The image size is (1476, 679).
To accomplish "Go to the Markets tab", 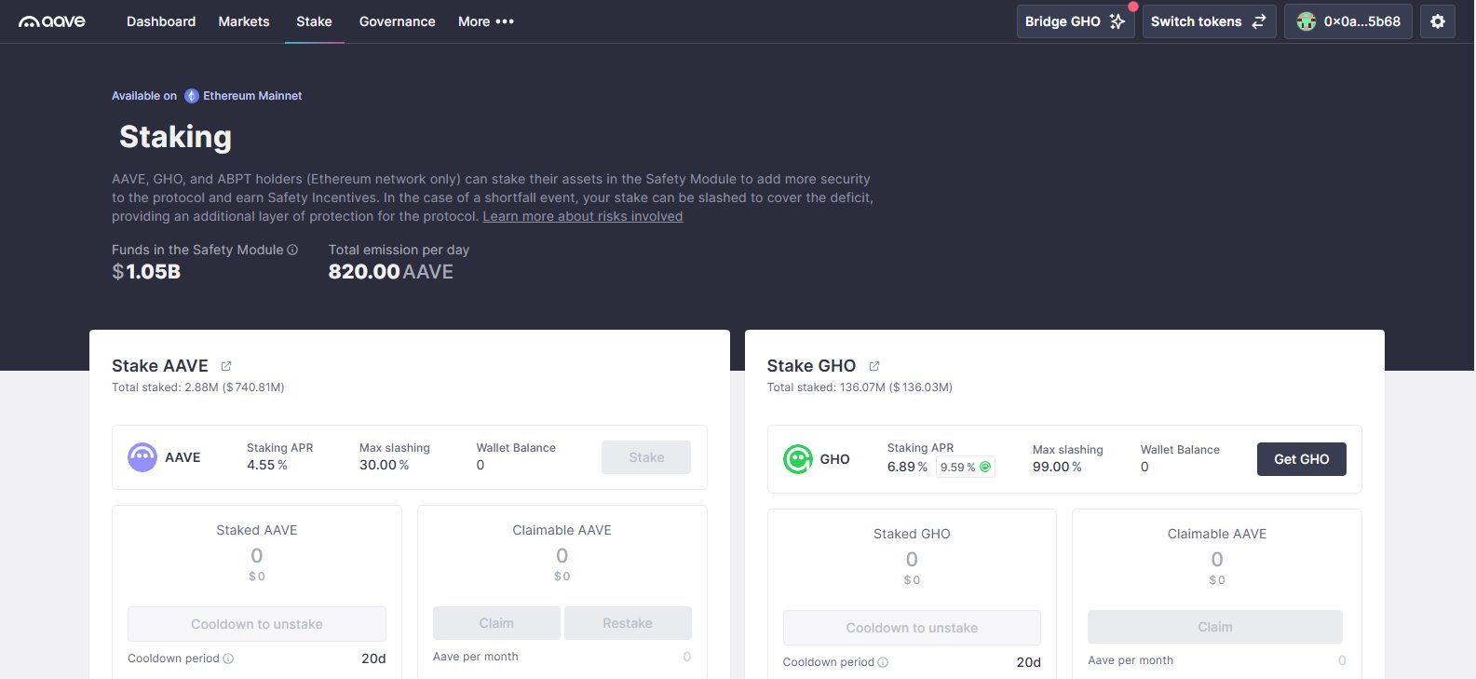I will tap(244, 21).
